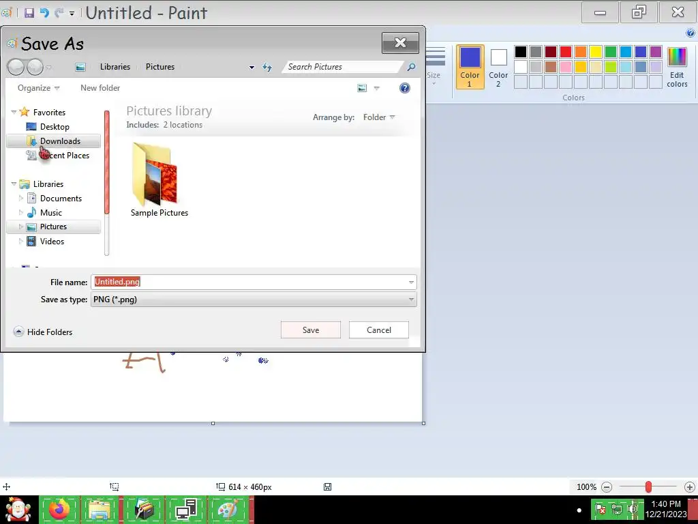Click the magnifier search icon
The width and height of the screenshot is (698, 524).
411,67
